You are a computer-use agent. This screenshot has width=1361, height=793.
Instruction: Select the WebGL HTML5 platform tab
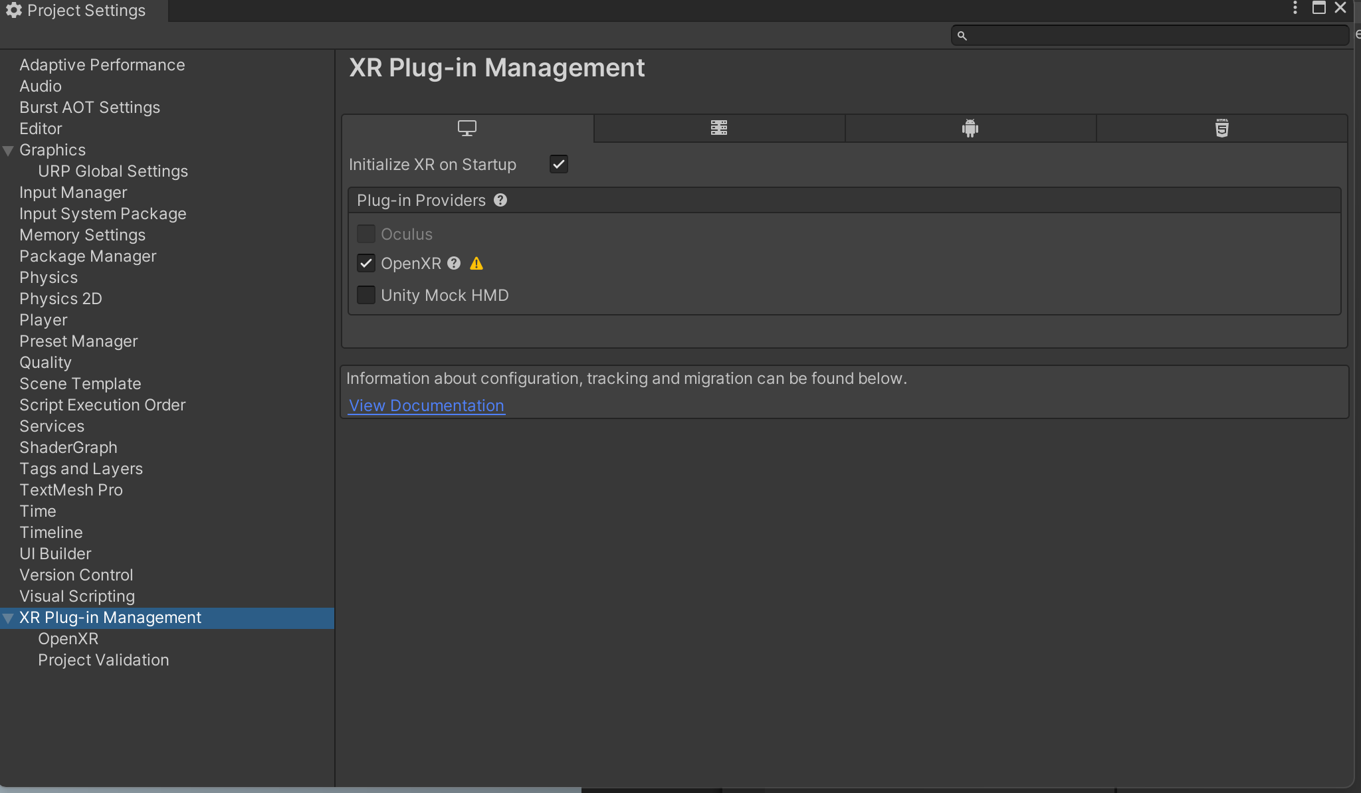click(x=1221, y=128)
